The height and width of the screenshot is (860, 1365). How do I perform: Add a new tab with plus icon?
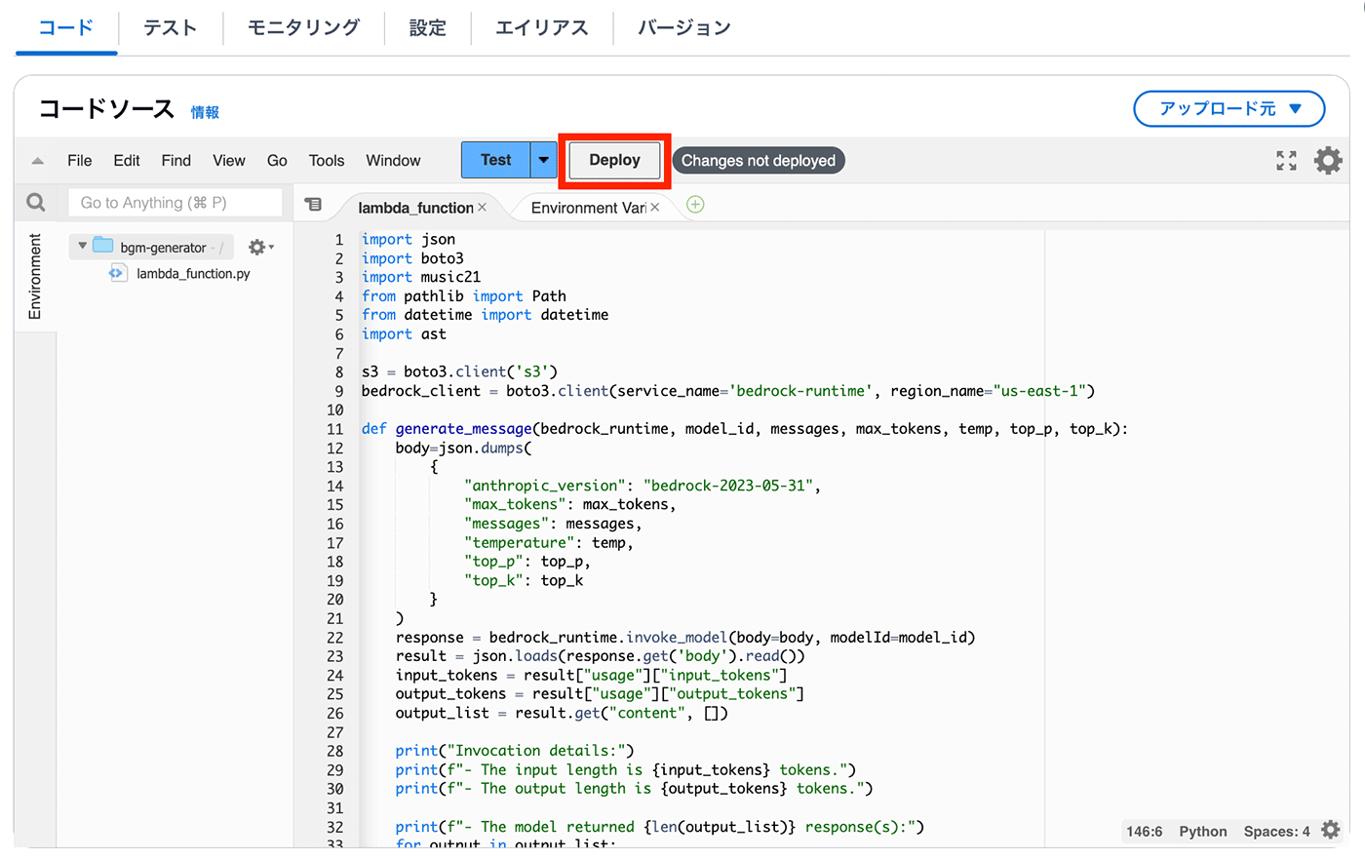(695, 205)
